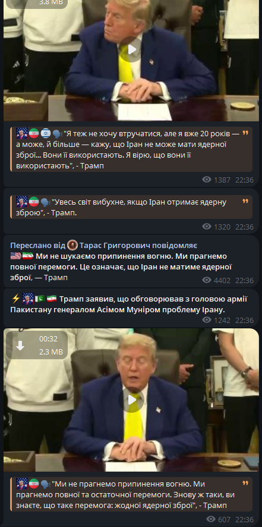This screenshot has height=527, width=262.
Task: Select the Увесь світ вибухне quote block
Action: point(131,208)
